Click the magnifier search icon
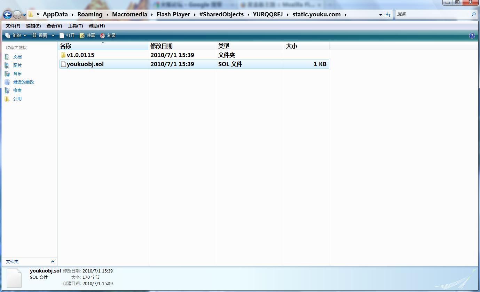The height and width of the screenshot is (292, 480). click(473, 14)
